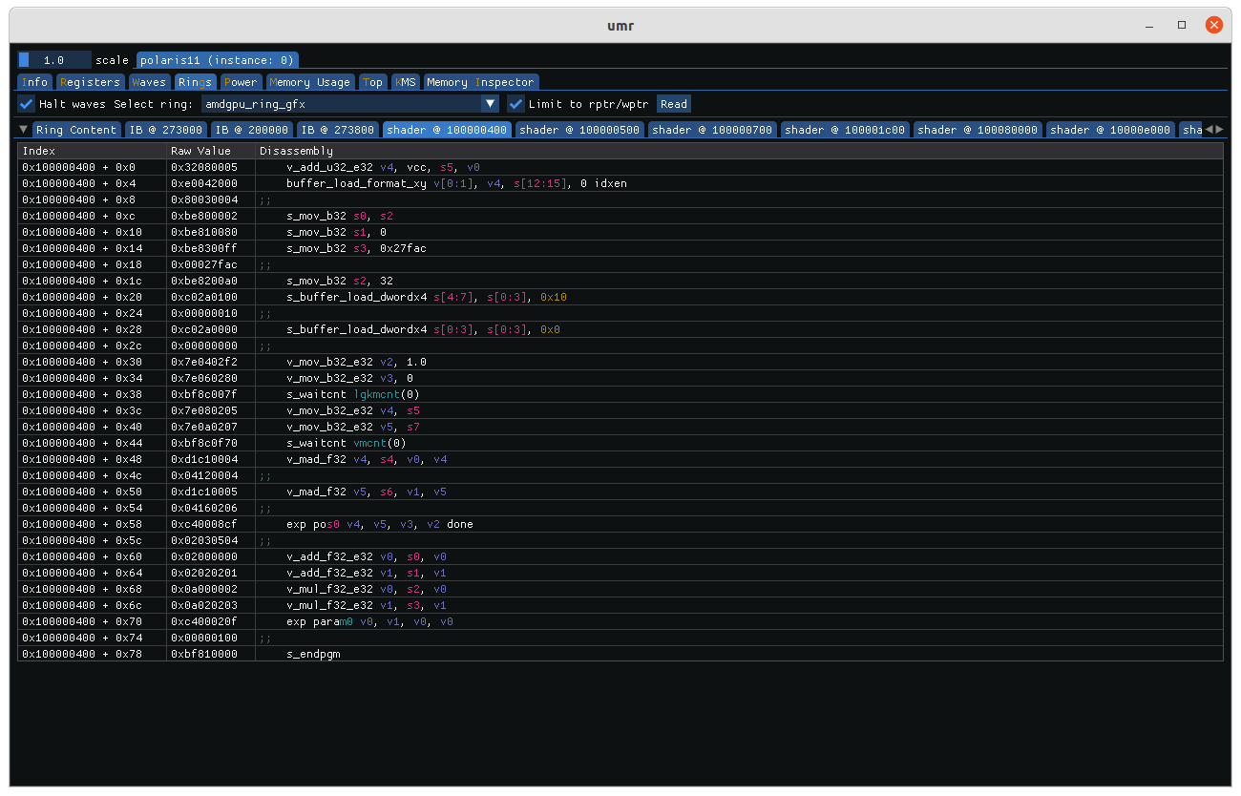Click s_buffer_load_dwordx4 s[4:7] instruction

click(427, 297)
